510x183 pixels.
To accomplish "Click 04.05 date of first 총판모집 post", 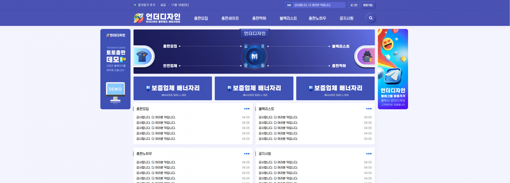I will pyautogui.click(x=246, y=117).
